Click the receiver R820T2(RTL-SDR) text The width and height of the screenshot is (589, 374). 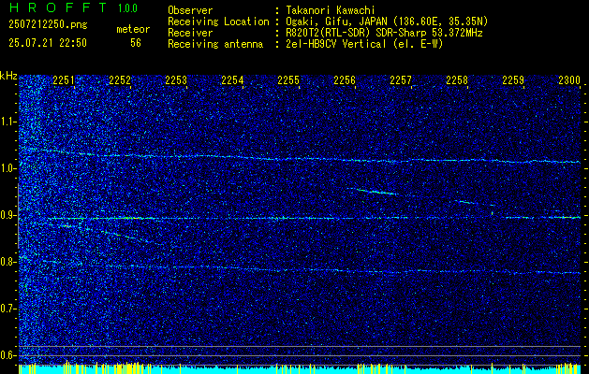pyautogui.click(x=327, y=33)
